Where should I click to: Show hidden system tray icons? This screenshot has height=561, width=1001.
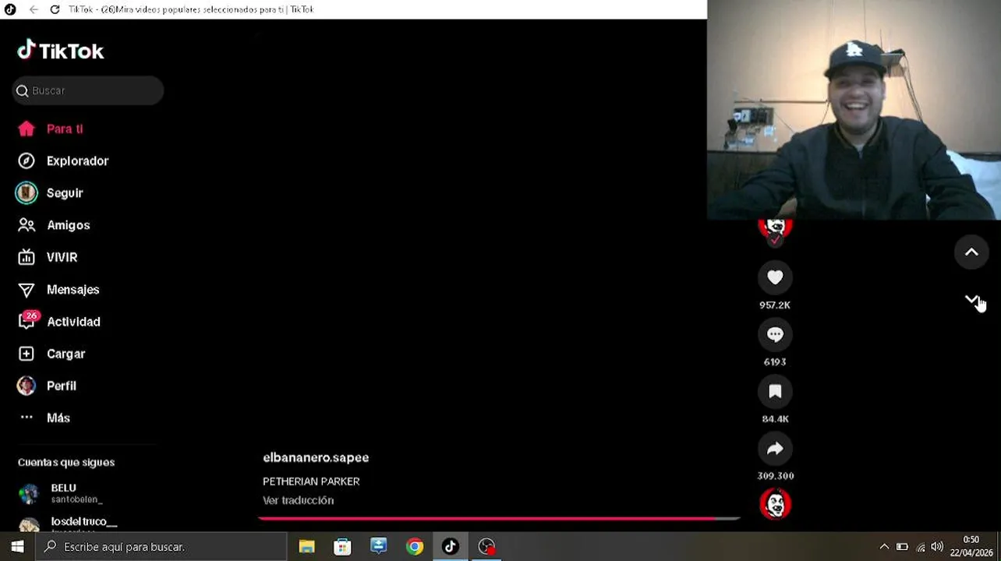point(884,547)
